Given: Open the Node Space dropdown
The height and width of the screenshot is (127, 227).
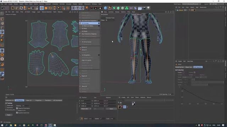Looking at the screenshot, I should [x=192, y=4].
